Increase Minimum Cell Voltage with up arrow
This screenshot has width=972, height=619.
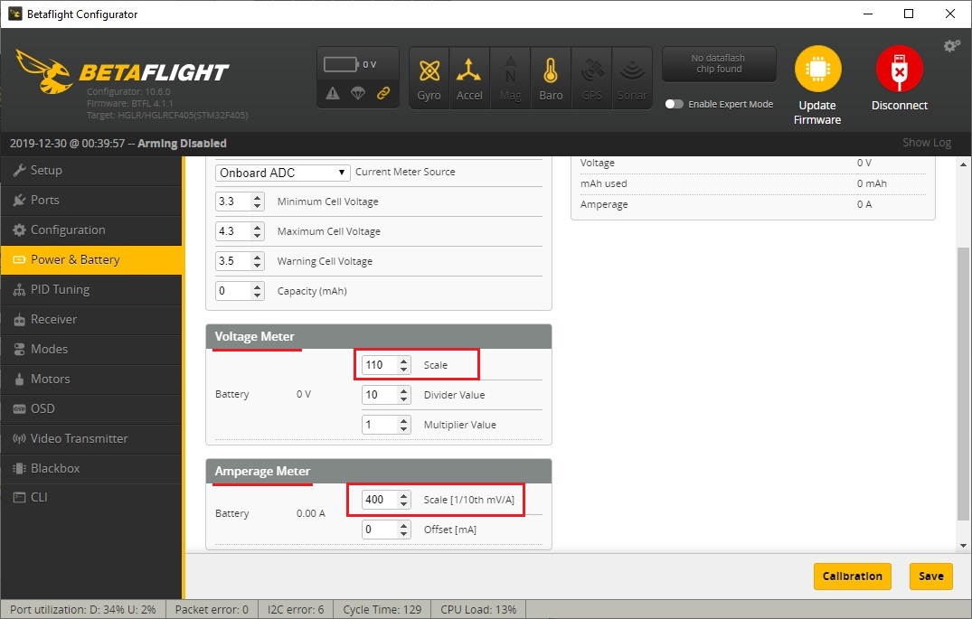(258, 197)
